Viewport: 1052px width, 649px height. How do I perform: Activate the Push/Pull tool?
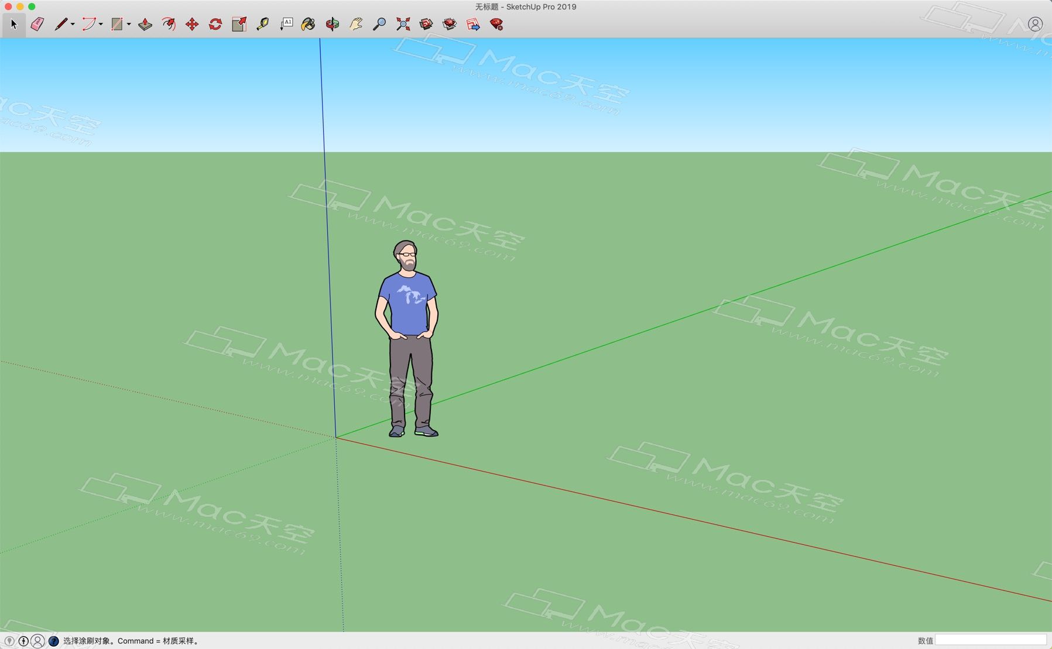(x=145, y=24)
